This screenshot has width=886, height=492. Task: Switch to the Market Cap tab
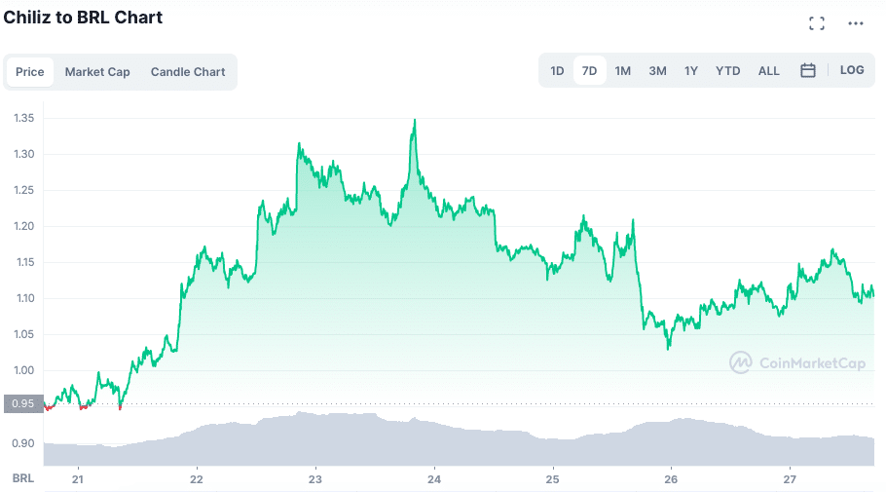97,72
